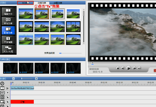Screen dimensions: 156x107
Task: Select the highlighted 影像效果 image effects button
Action: [x=8, y=30]
